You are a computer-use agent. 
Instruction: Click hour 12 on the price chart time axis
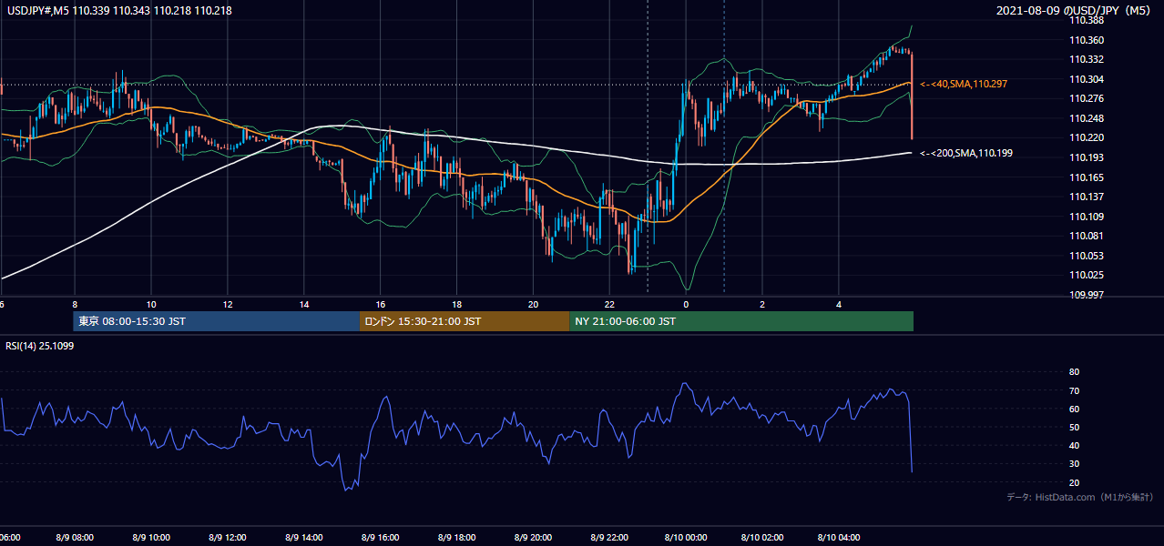coord(227,304)
